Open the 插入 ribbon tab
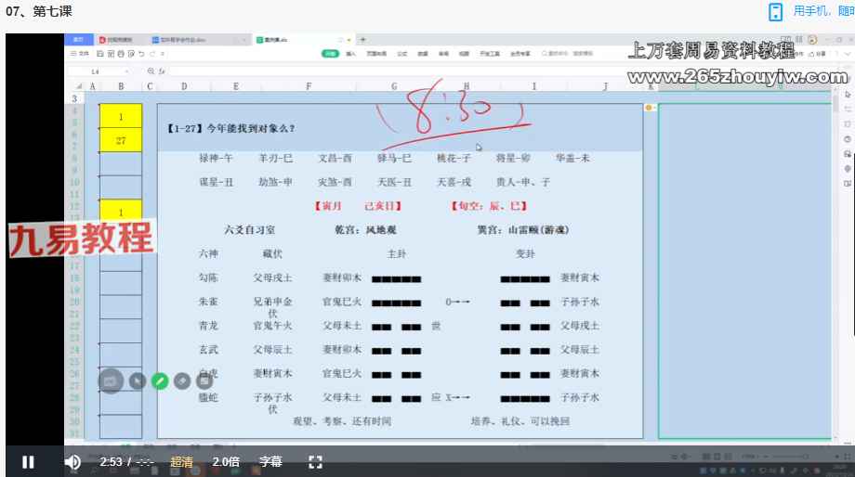Screen dimensions: 855x477 (x=350, y=54)
